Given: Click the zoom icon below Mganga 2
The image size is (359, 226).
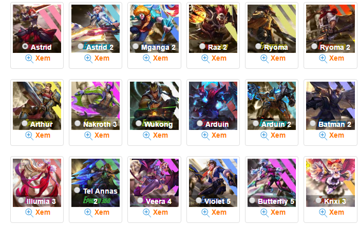Looking at the screenshot, I should click(147, 59).
